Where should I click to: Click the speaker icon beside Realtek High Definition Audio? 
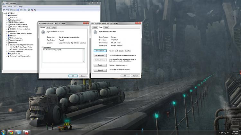11,49
